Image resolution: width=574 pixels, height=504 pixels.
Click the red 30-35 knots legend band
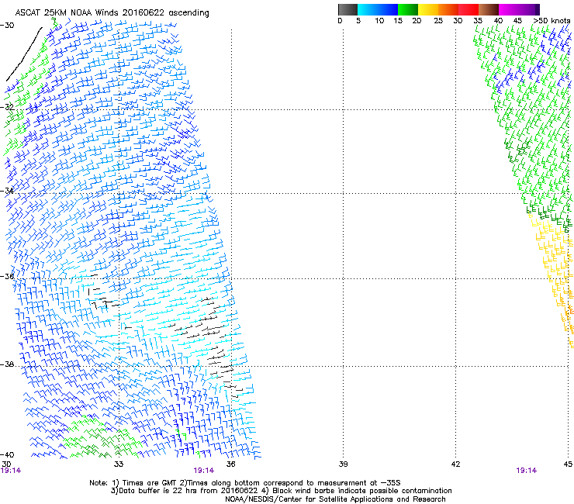click(x=469, y=9)
